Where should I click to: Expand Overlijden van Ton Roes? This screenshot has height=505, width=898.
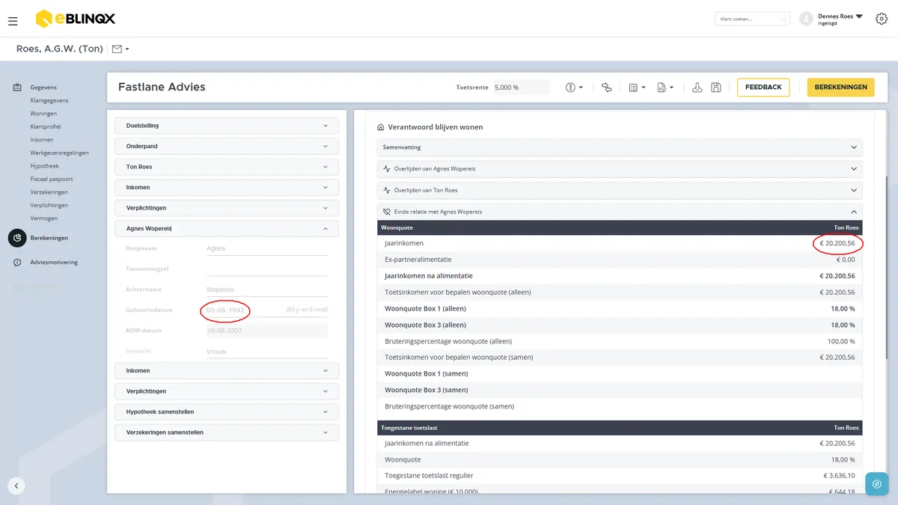point(620,190)
